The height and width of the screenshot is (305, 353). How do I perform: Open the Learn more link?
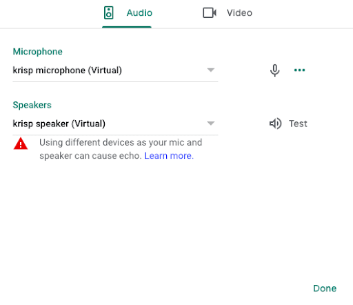coord(169,156)
